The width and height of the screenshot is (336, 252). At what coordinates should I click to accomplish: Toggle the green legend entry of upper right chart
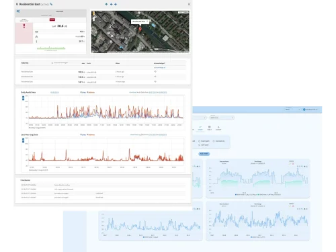[269, 195]
